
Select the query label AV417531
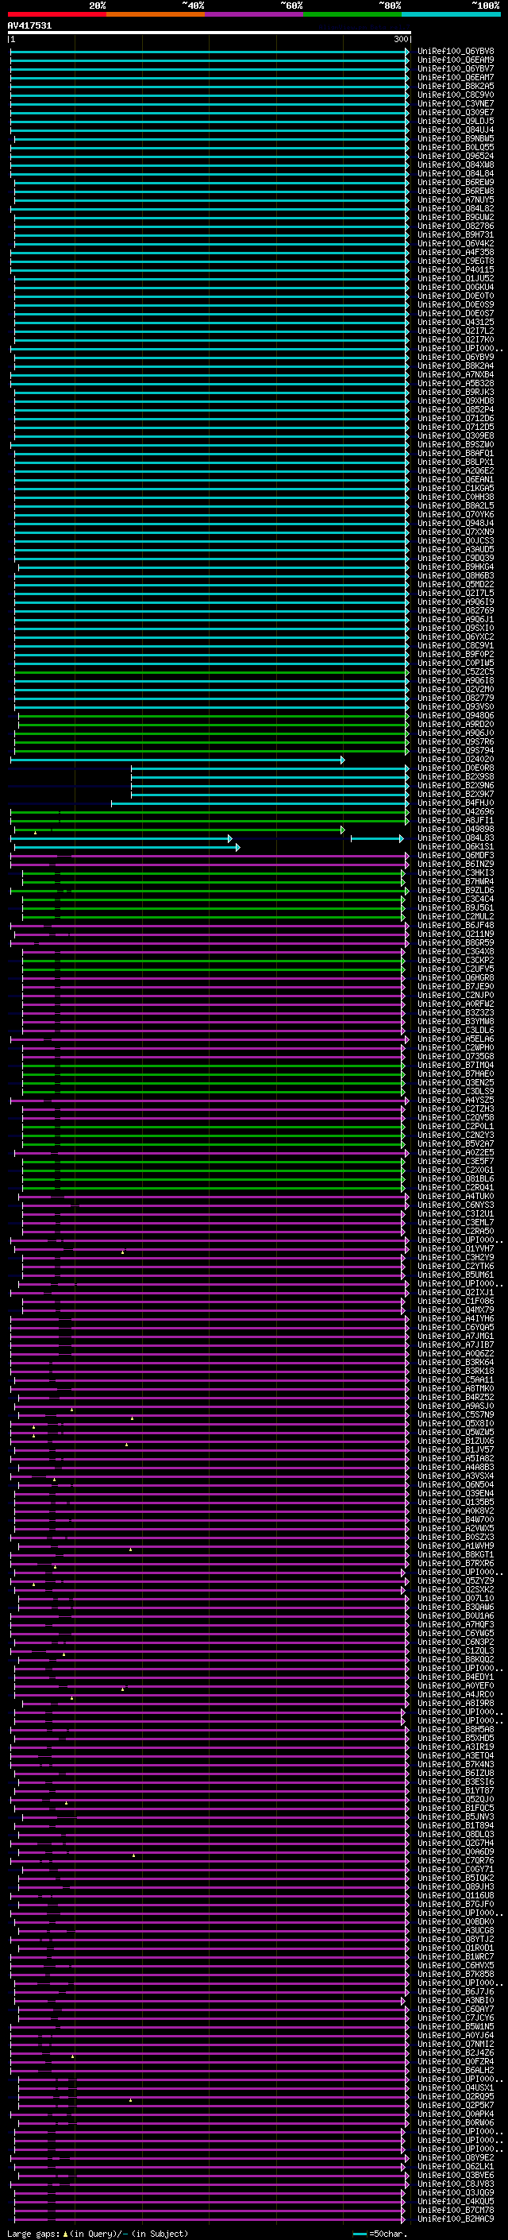(29, 26)
